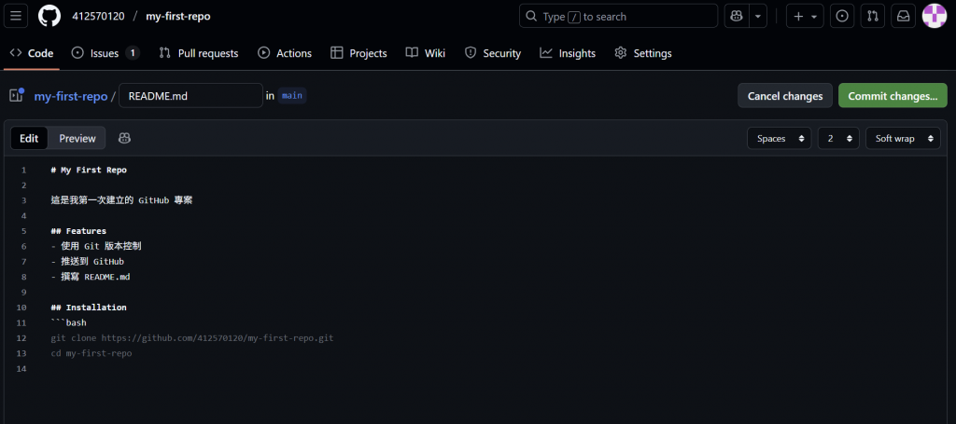
Task: Click the git clone URL line
Action: pyautogui.click(x=192, y=337)
